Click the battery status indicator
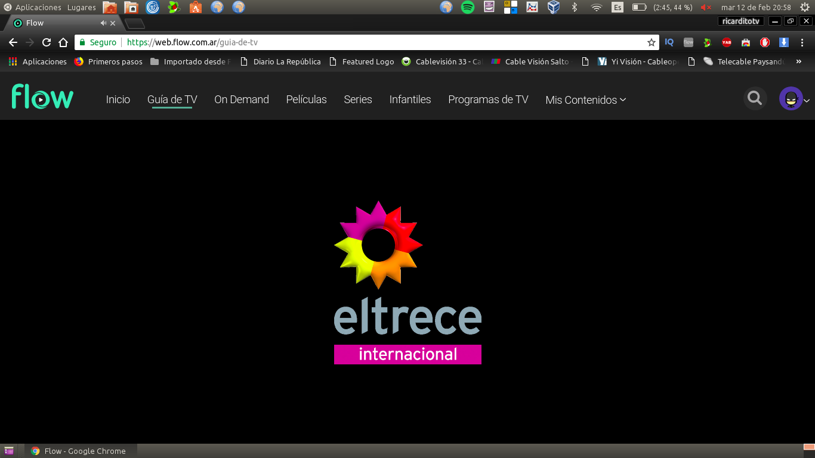 click(x=662, y=7)
